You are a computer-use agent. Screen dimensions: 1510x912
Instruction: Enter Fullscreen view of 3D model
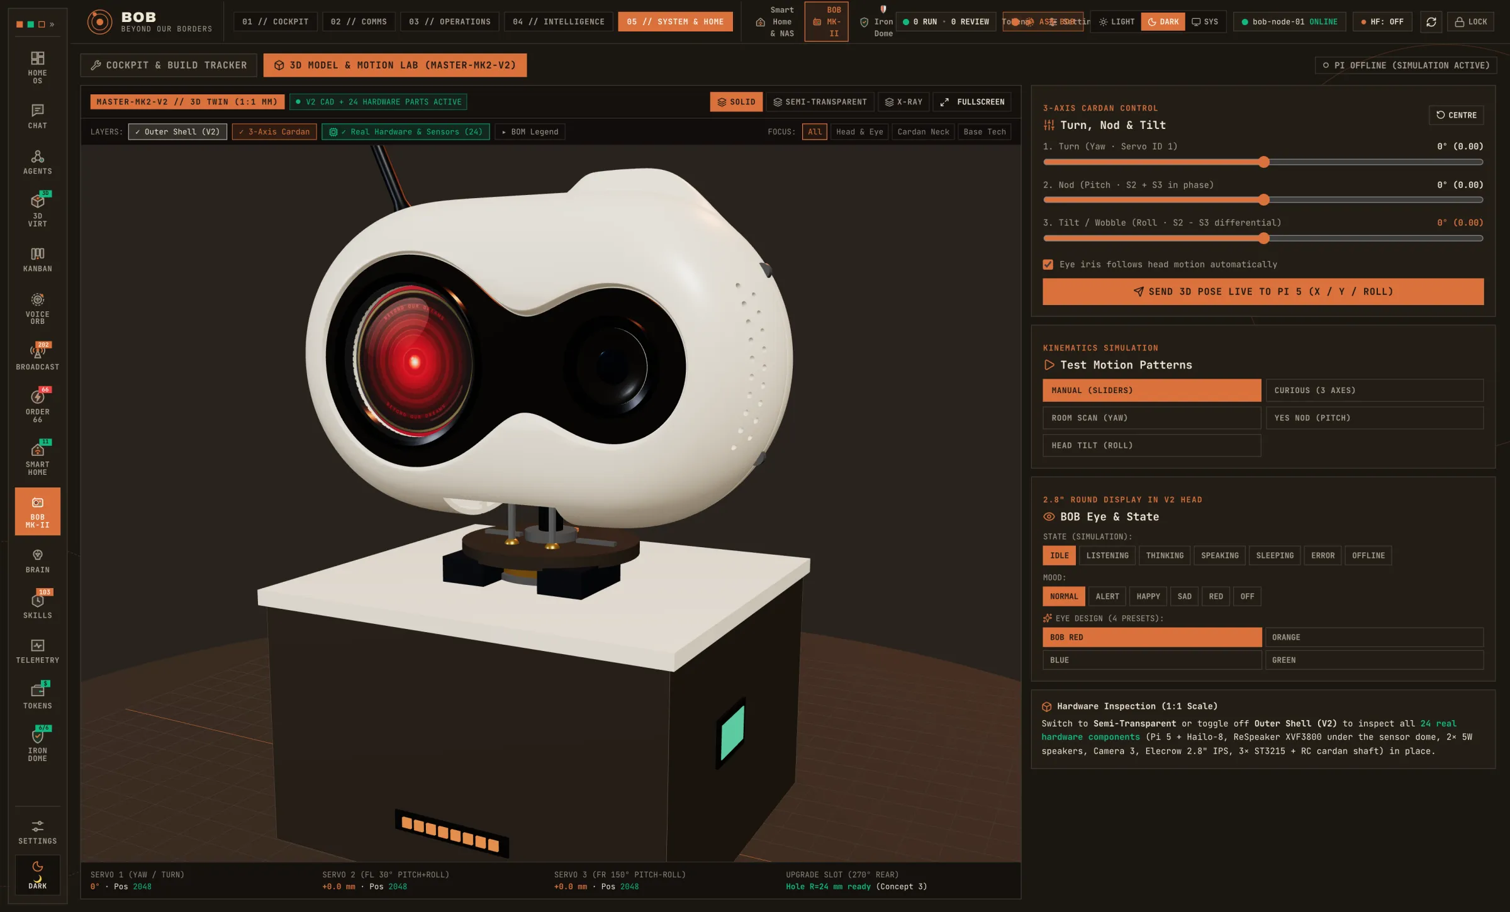click(x=973, y=102)
